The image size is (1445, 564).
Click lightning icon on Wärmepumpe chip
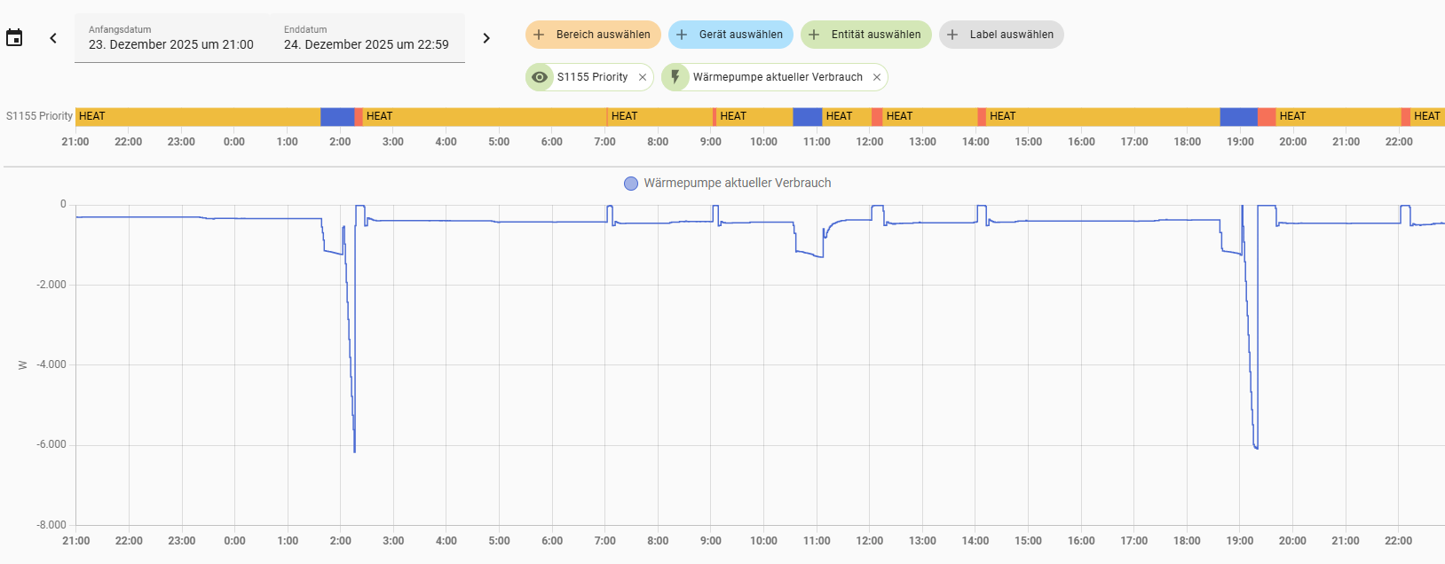675,77
